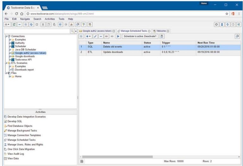Open the search options dropdown arrow

click(x=76, y=31)
